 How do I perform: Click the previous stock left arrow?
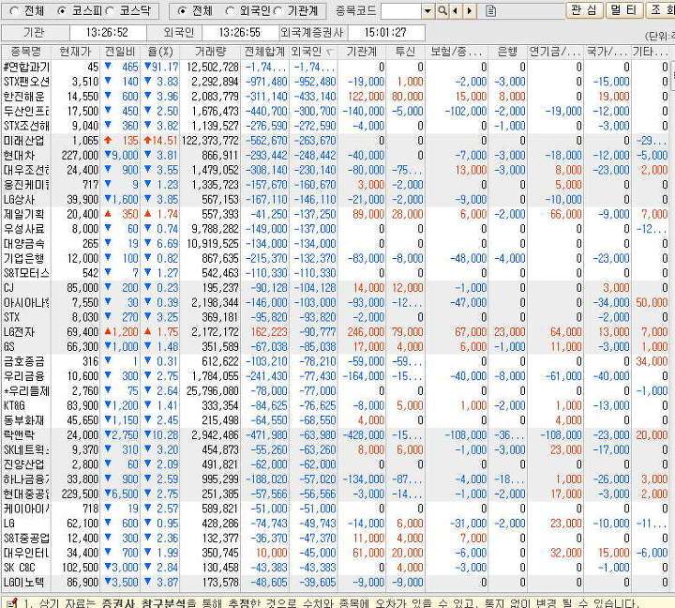click(x=455, y=11)
